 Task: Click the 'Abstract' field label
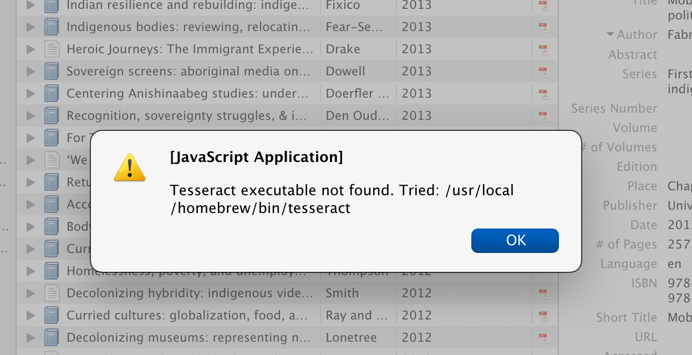coord(633,54)
